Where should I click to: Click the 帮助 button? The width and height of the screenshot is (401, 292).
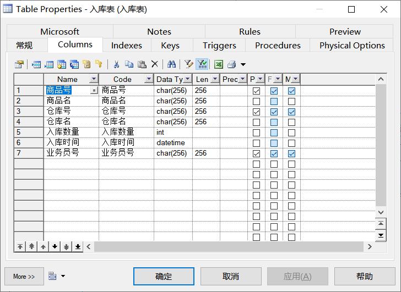(365, 276)
